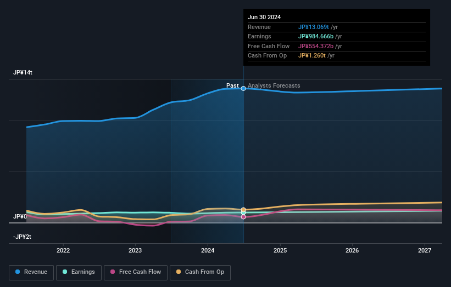Image resolution: width=451 pixels, height=287 pixels.
Task: Click the Free Cash Flow label in tooltip
Action: [269, 46]
